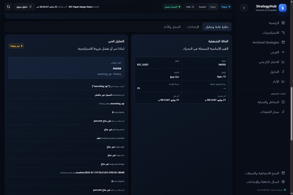
Task: Click runtime_event_key market timestamp value
Action: point(100,172)
